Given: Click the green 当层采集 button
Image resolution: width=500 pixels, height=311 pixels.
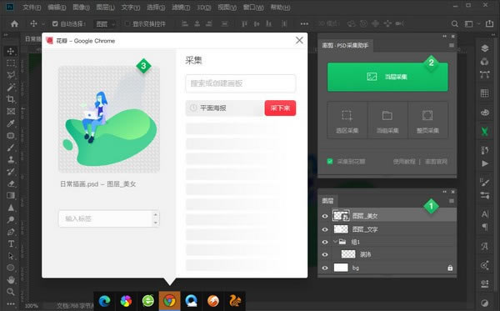Looking at the screenshot, I should (x=387, y=77).
